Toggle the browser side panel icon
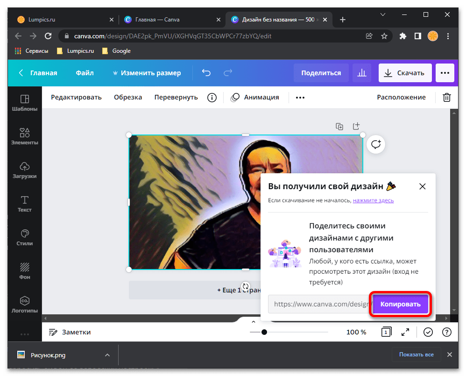 418,36
